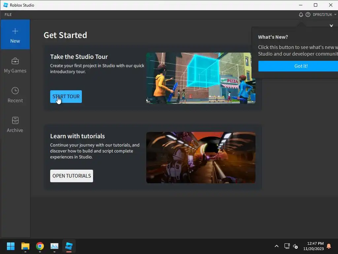Open File Explorer from the taskbar
338x254 pixels.
[x=25, y=246]
